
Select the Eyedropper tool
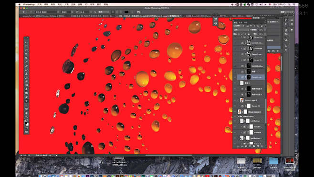[26, 62]
